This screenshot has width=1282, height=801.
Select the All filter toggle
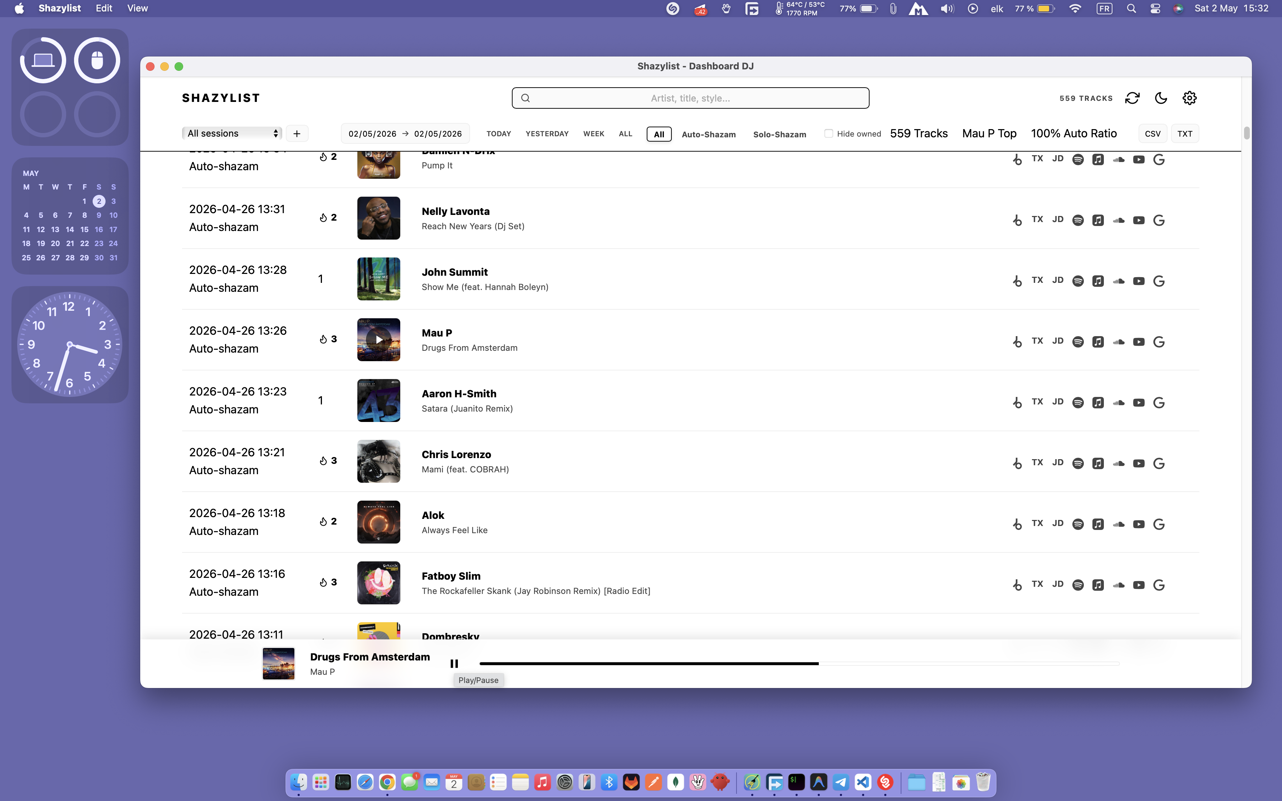click(x=659, y=134)
